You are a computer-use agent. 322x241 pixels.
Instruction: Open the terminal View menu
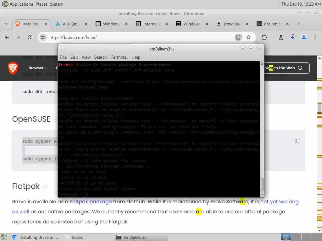pos(86,57)
